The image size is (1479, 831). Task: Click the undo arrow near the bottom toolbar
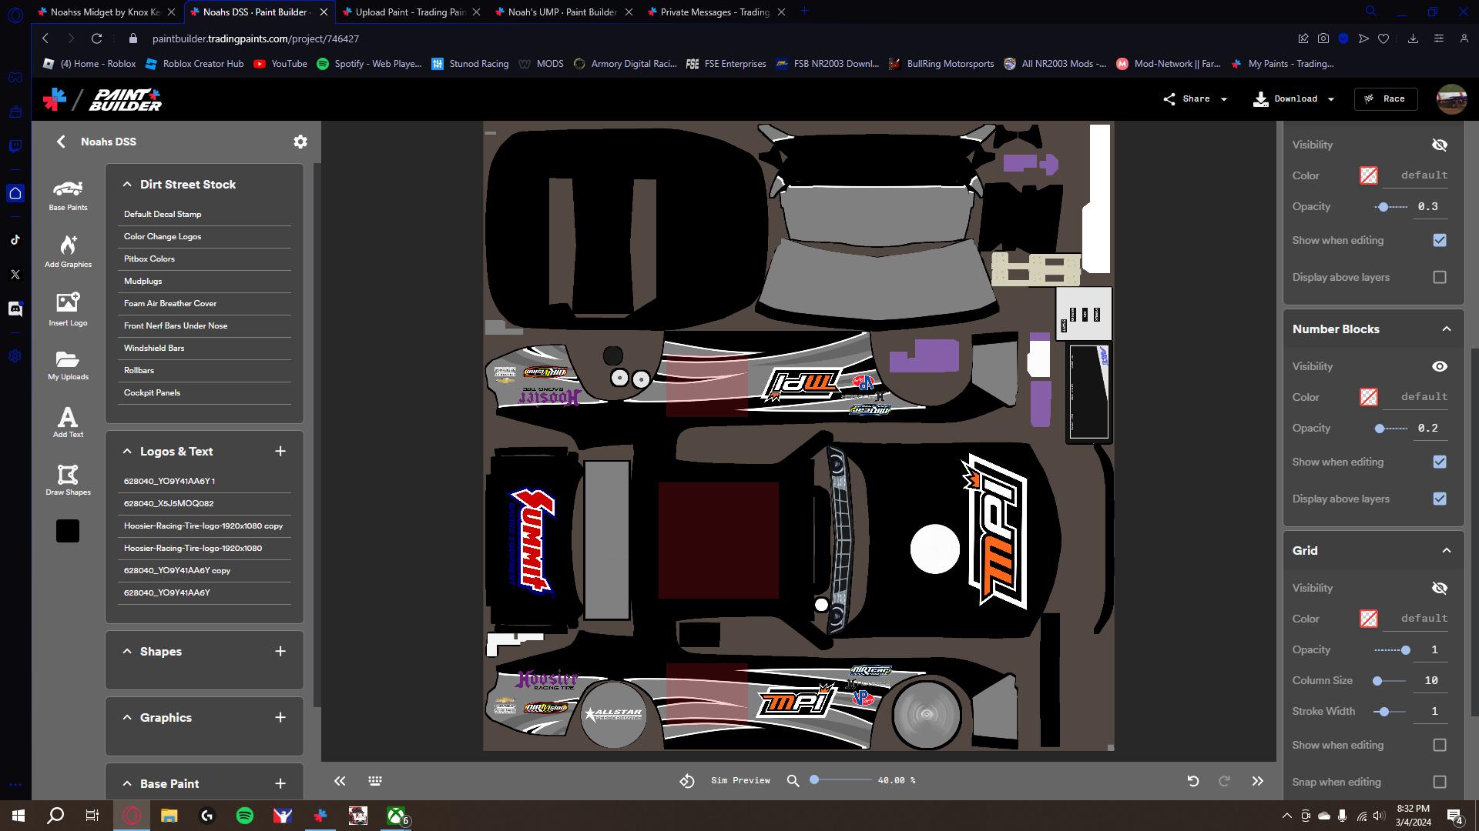1192,780
